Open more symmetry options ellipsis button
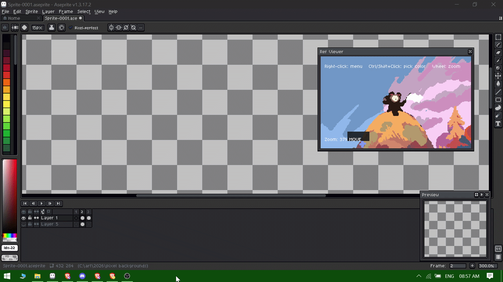This screenshot has height=282, width=503. (141, 27)
